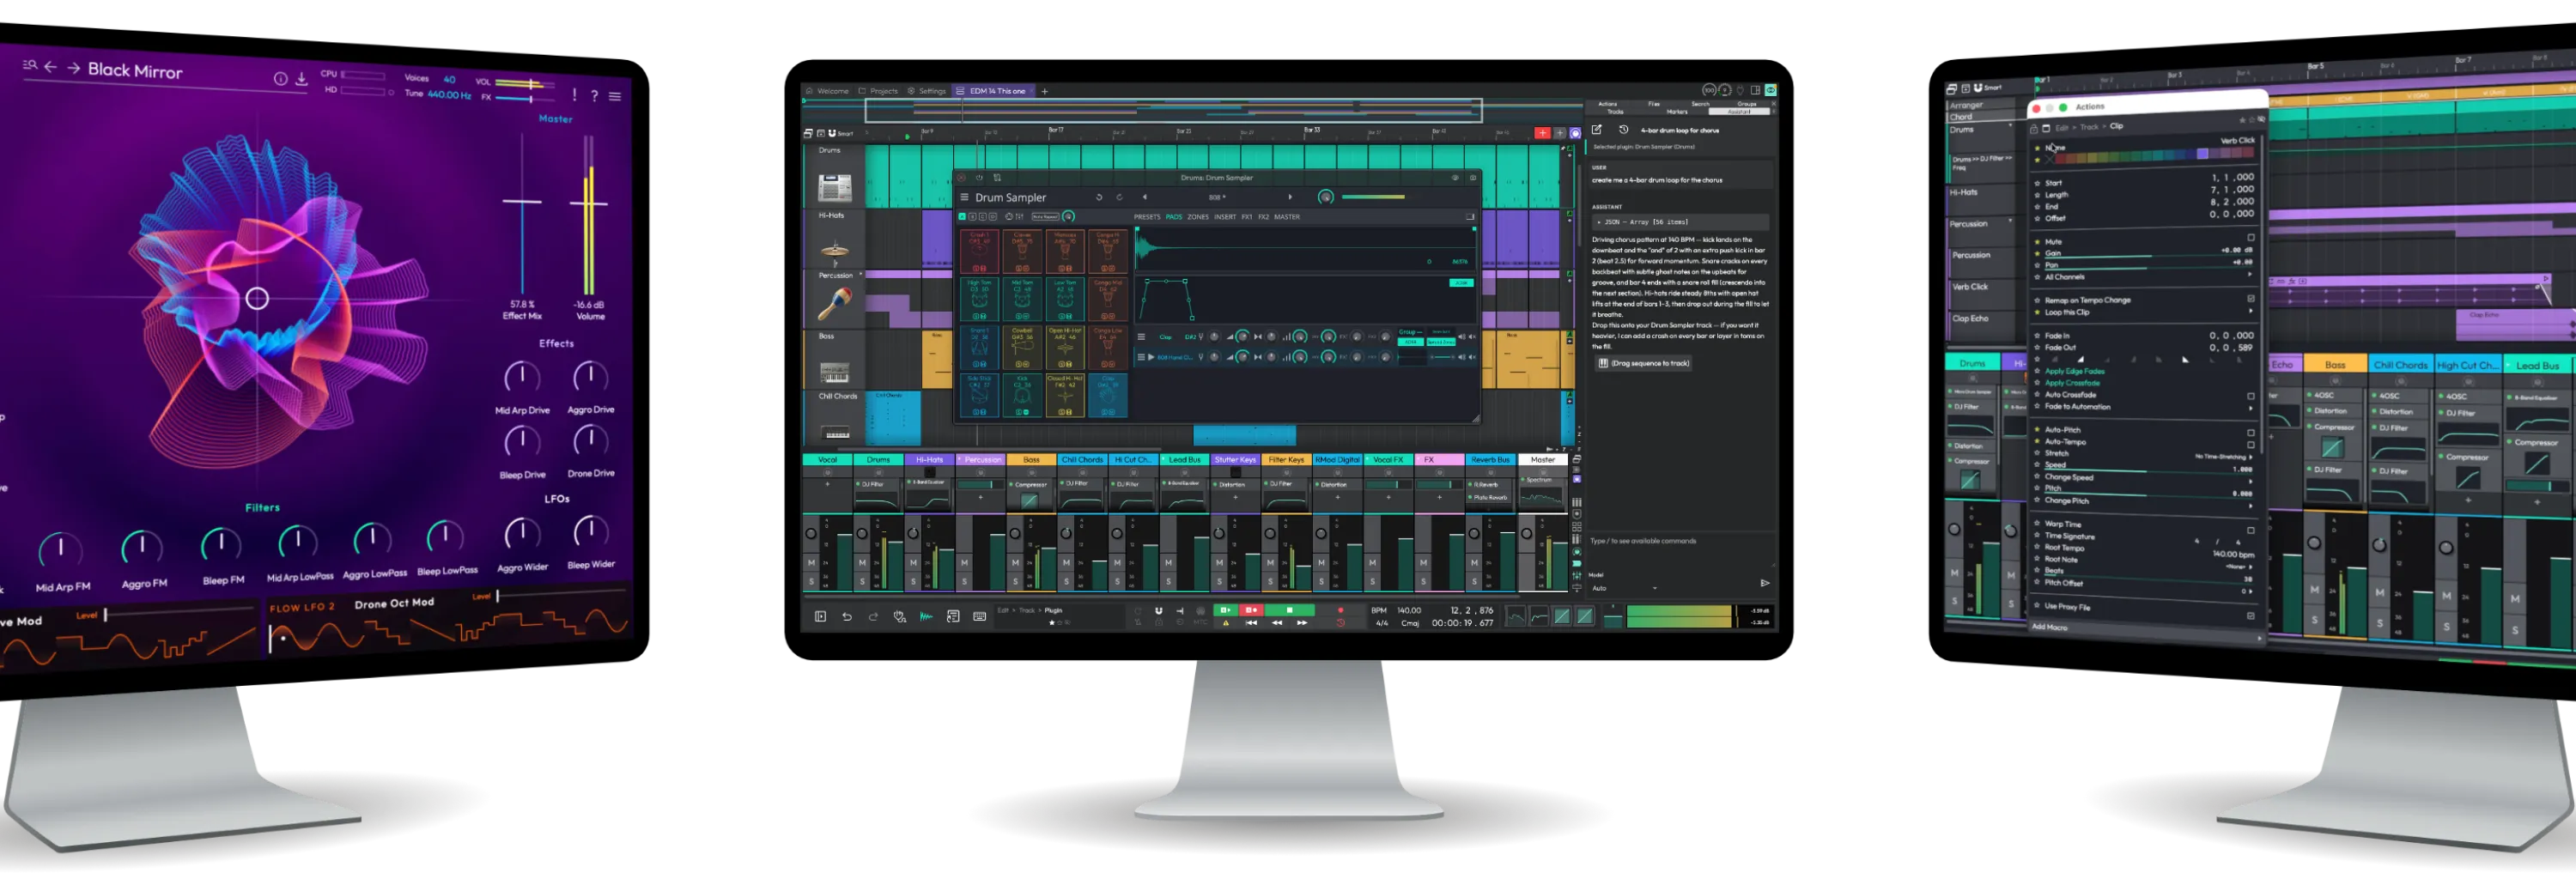Expand Loop this Clip submenu arrow

pos(2251,311)
